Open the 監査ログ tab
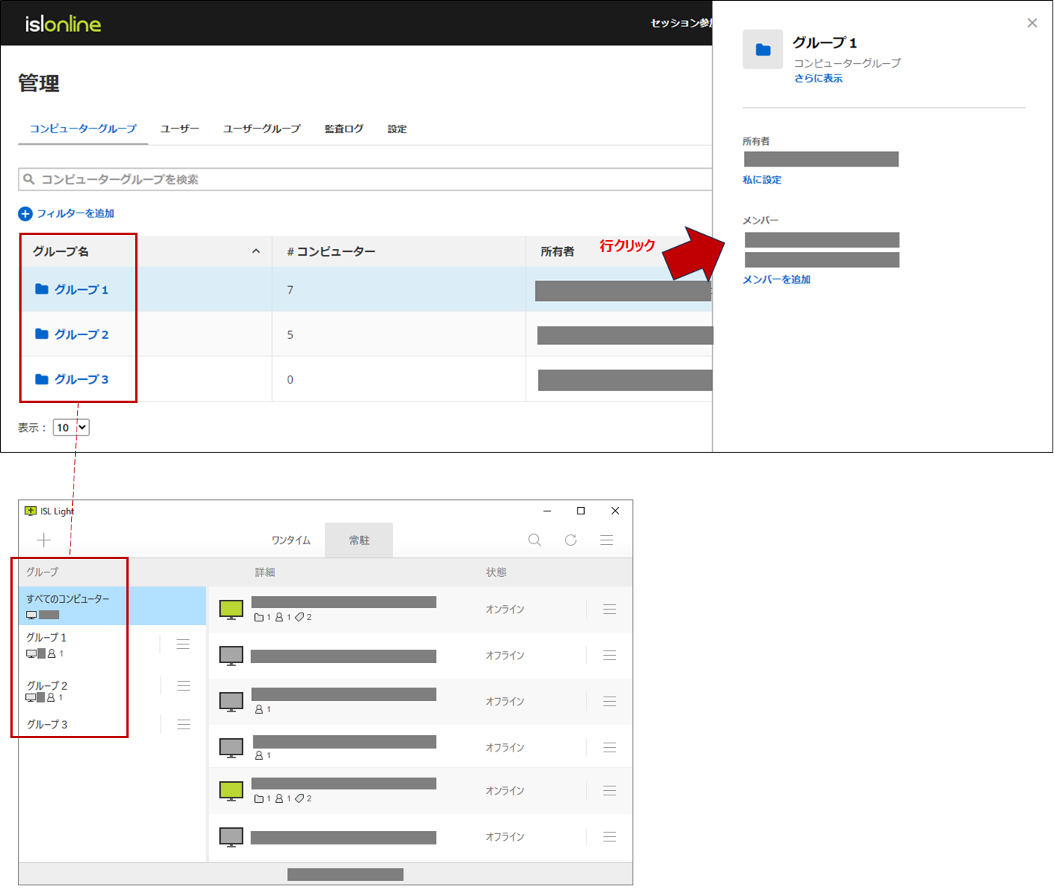 [x=344, y=129]
